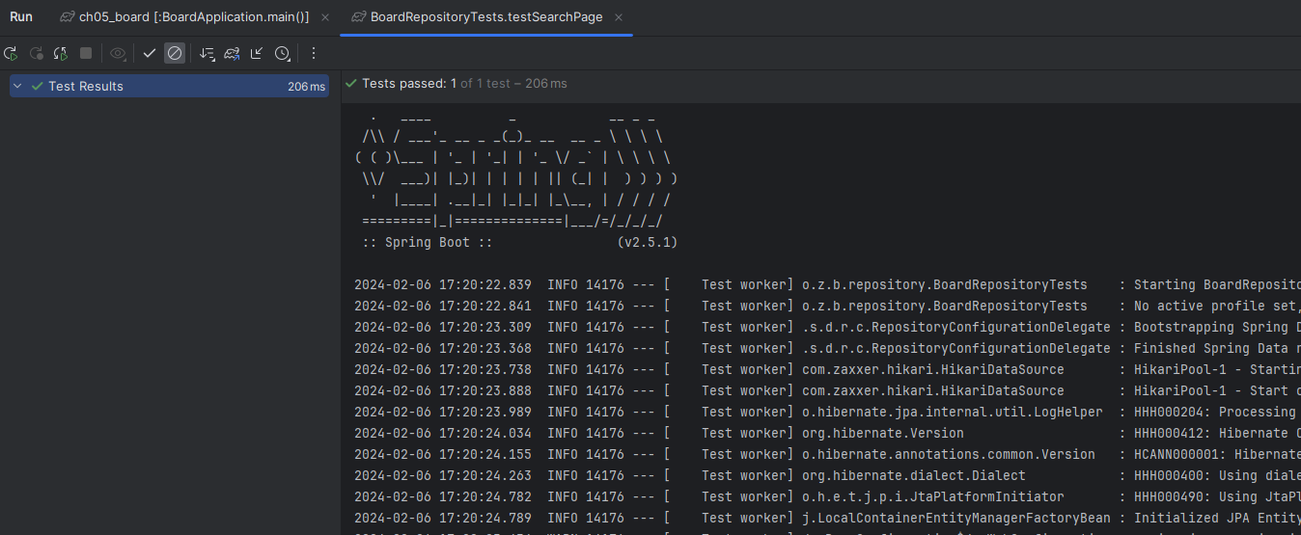1301x535 pixels.
Task: Click log line 'HHH000490: Using JtaPl'
Action: [x=827, y=496]
